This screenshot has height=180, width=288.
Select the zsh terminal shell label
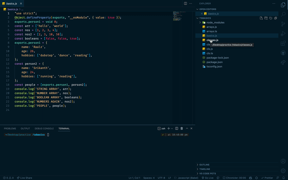[161, 128]
